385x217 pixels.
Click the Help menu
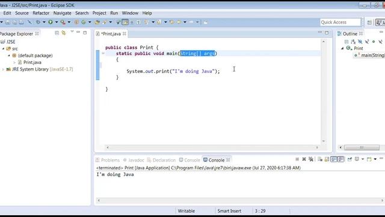tap(147, 13)
